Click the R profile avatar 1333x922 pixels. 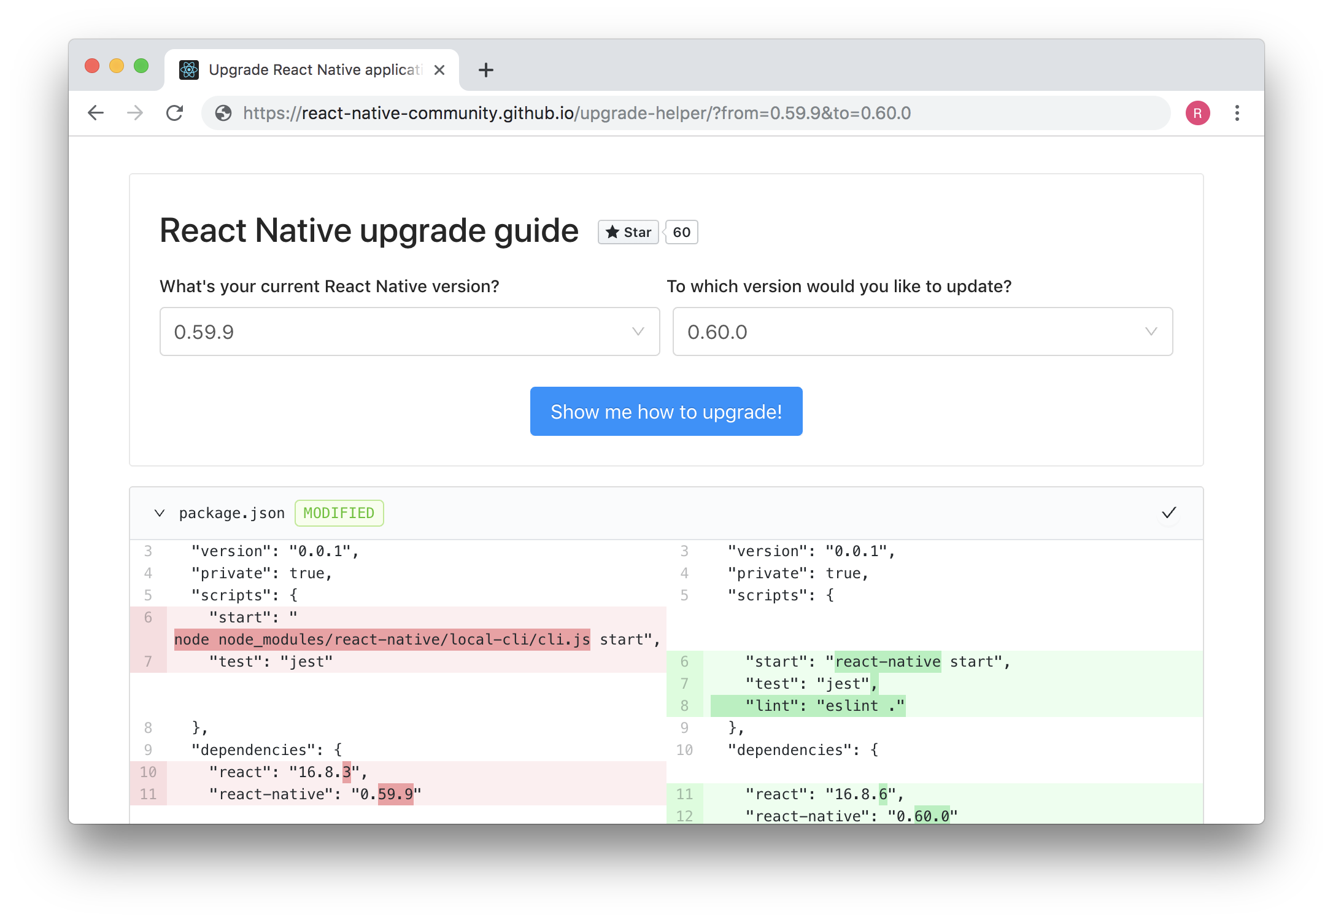click(1197, 113)
